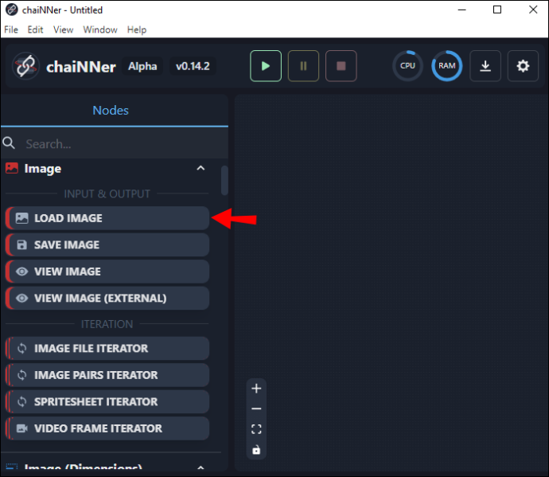Screen dimensions: 549x477
Task: Click the INPUT & OUTPUT section label
Action: (107, 194)
